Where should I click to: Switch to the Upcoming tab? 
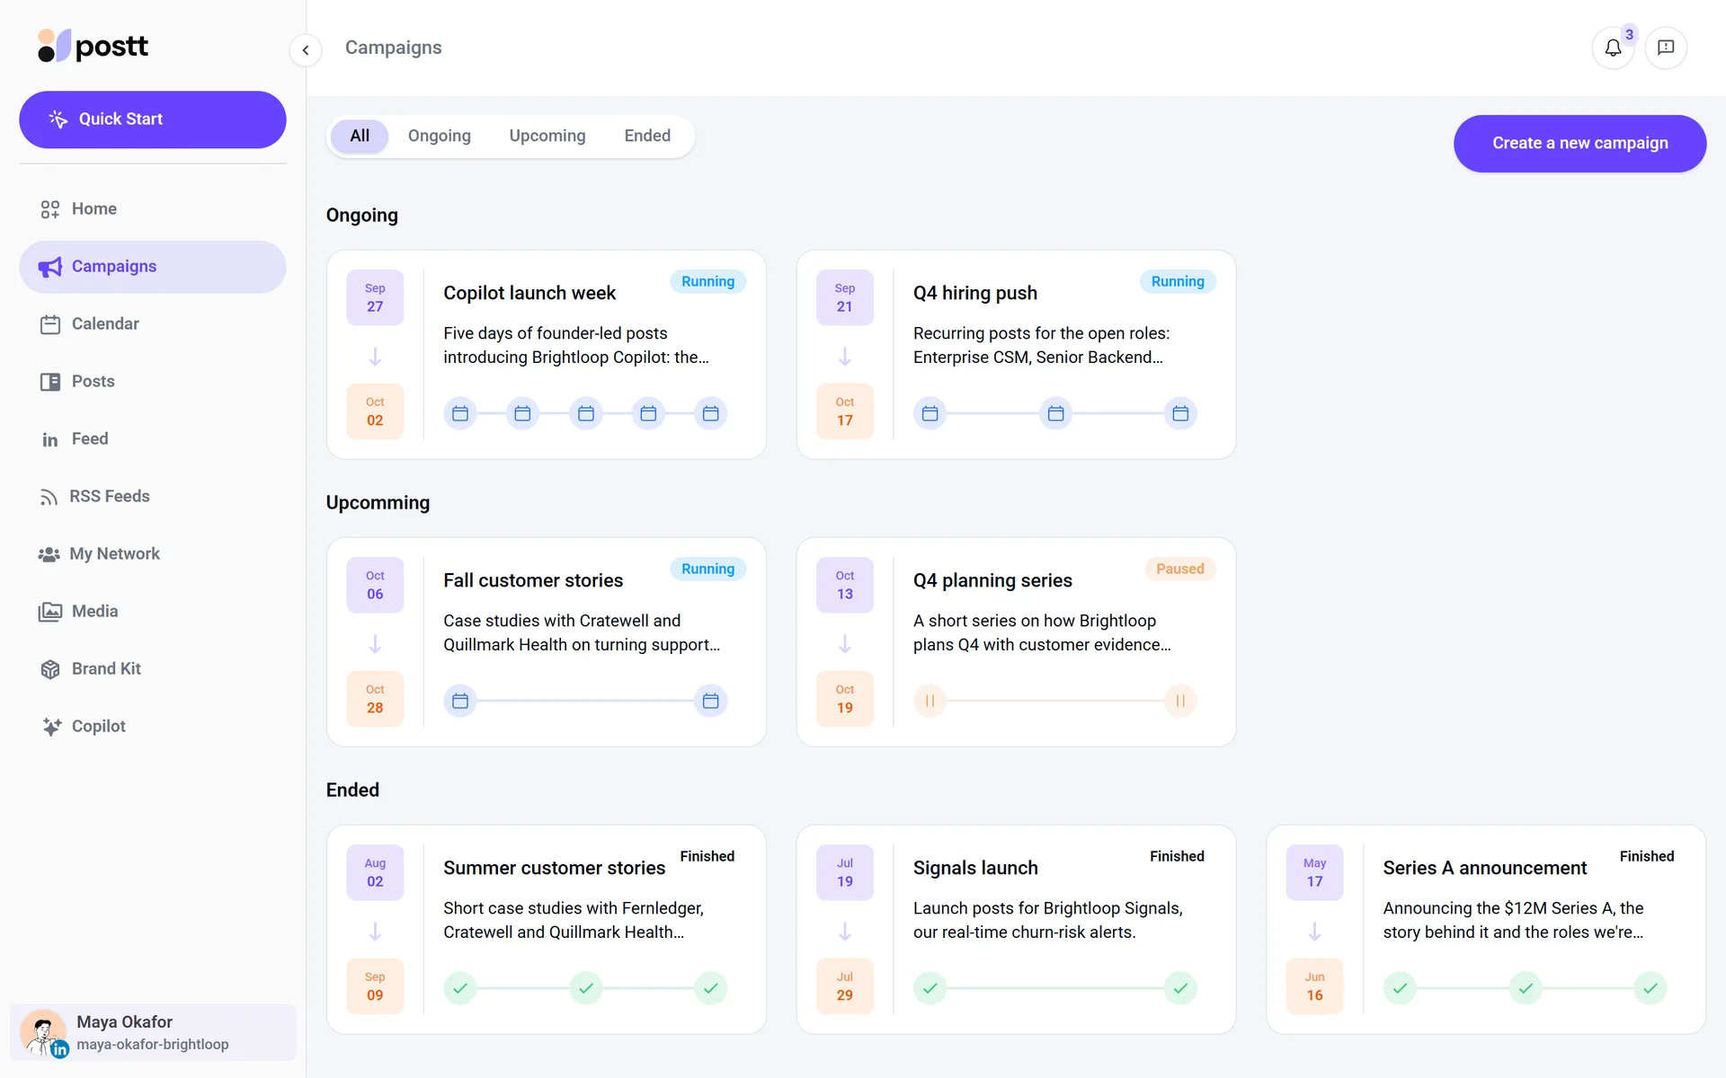[x=547, y=136]
